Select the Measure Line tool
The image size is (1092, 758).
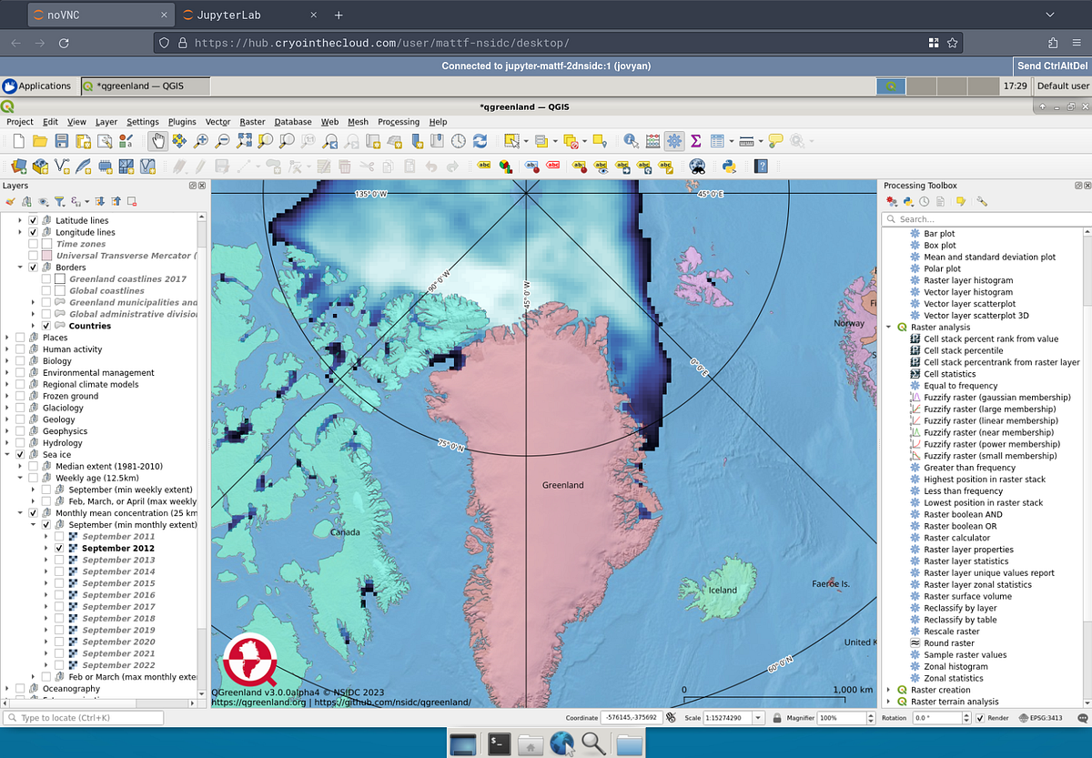point(744,141)
